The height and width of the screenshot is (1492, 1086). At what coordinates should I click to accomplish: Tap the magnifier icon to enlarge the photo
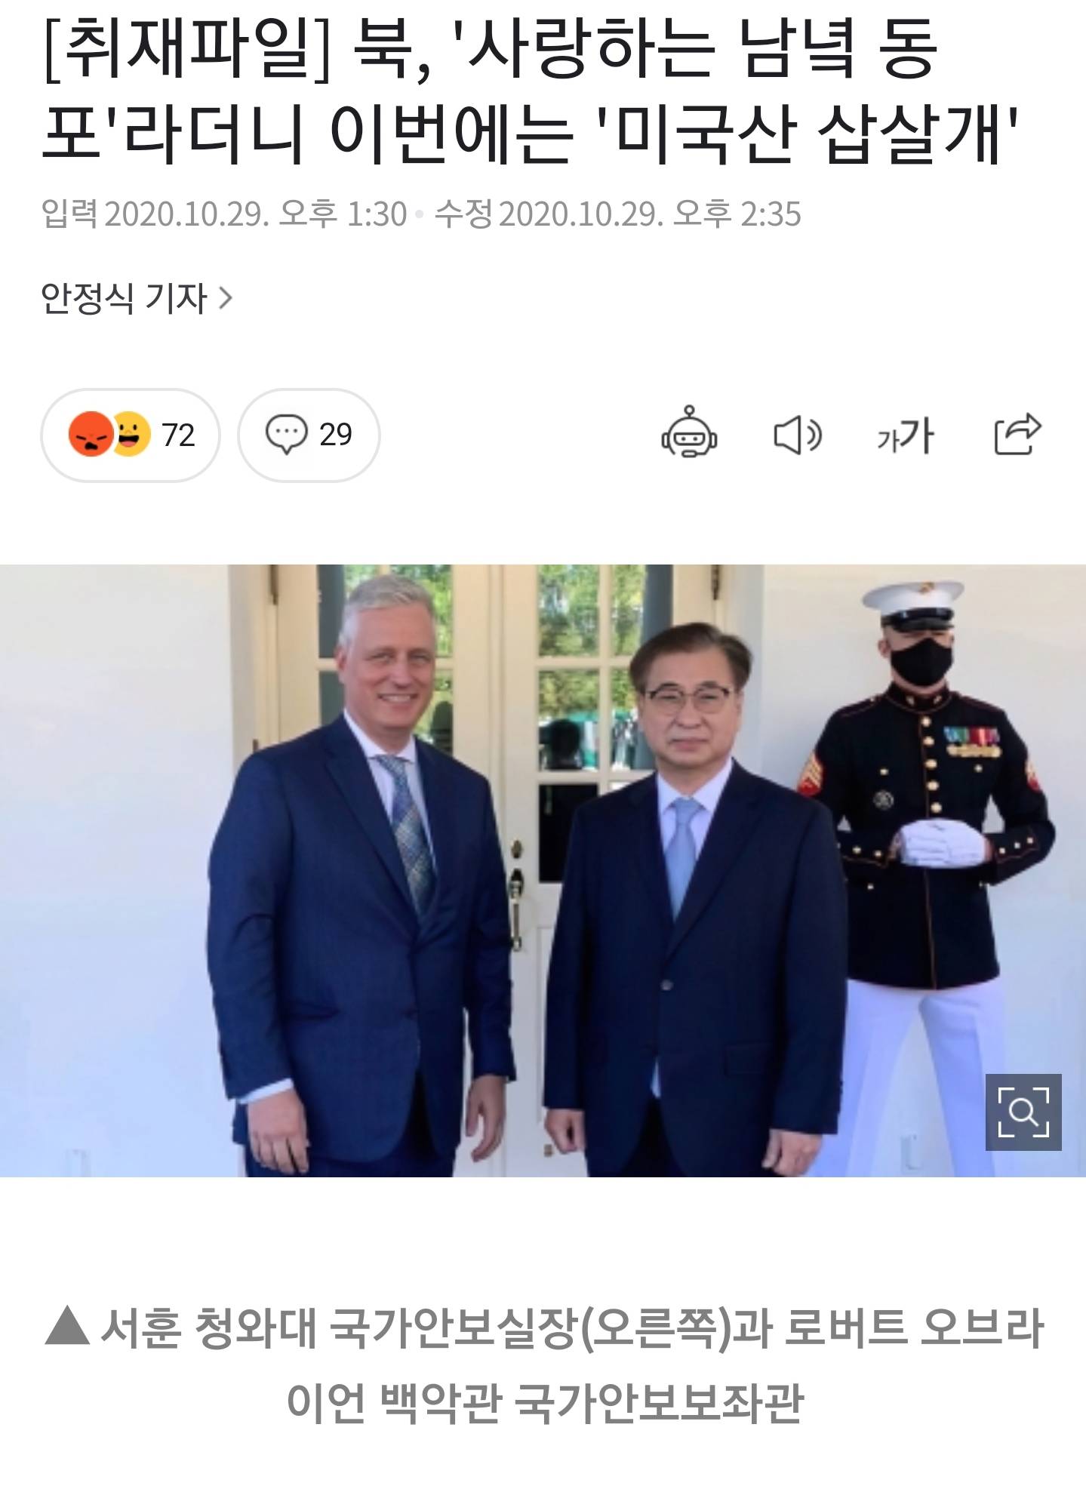click(x=1023, y=1112)
